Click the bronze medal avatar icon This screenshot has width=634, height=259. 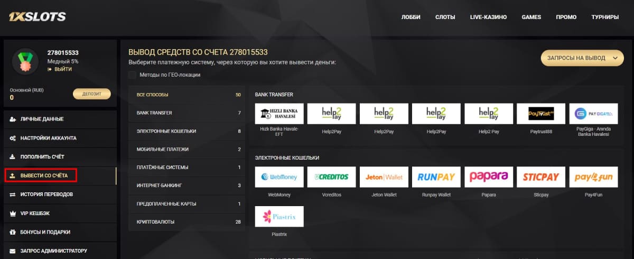(x=26, y=61)
